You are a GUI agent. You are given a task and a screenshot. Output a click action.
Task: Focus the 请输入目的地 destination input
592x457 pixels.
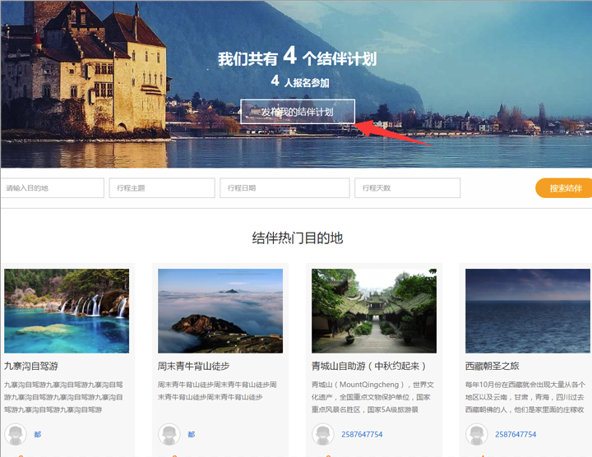tap(53, 188)
